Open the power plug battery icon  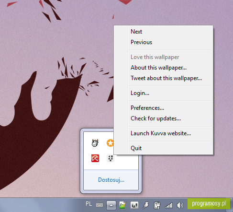157,205
